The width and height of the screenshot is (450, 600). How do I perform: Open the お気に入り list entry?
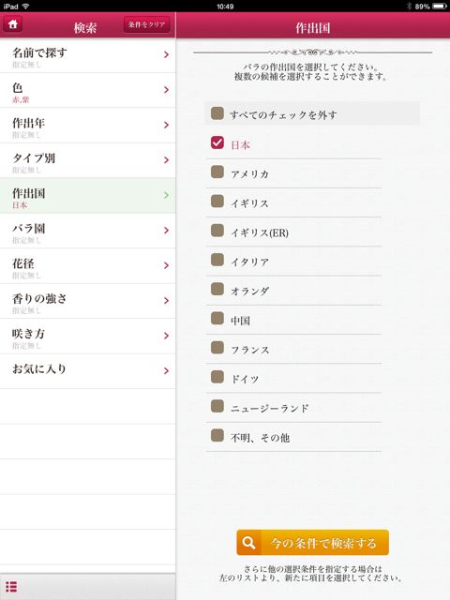point(87,371)
